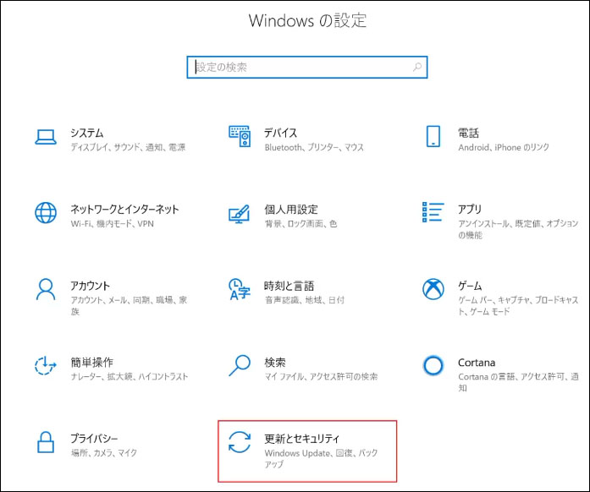Open the ネットワークとインターネット category
The width and height of the screenshot is (590, 492).
pyautogui.click(x=124, y=210)
